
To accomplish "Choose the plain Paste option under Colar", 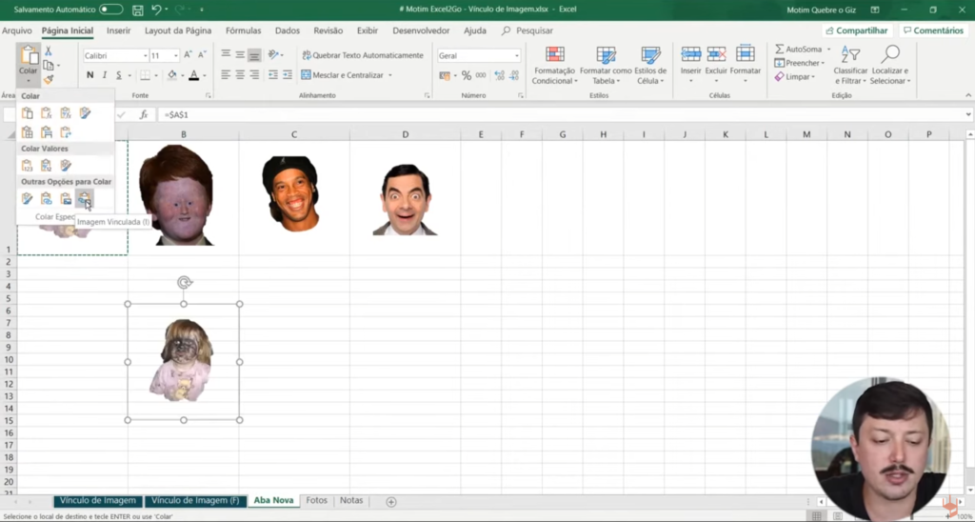I will pyautogui.click(x=28, y=112).
